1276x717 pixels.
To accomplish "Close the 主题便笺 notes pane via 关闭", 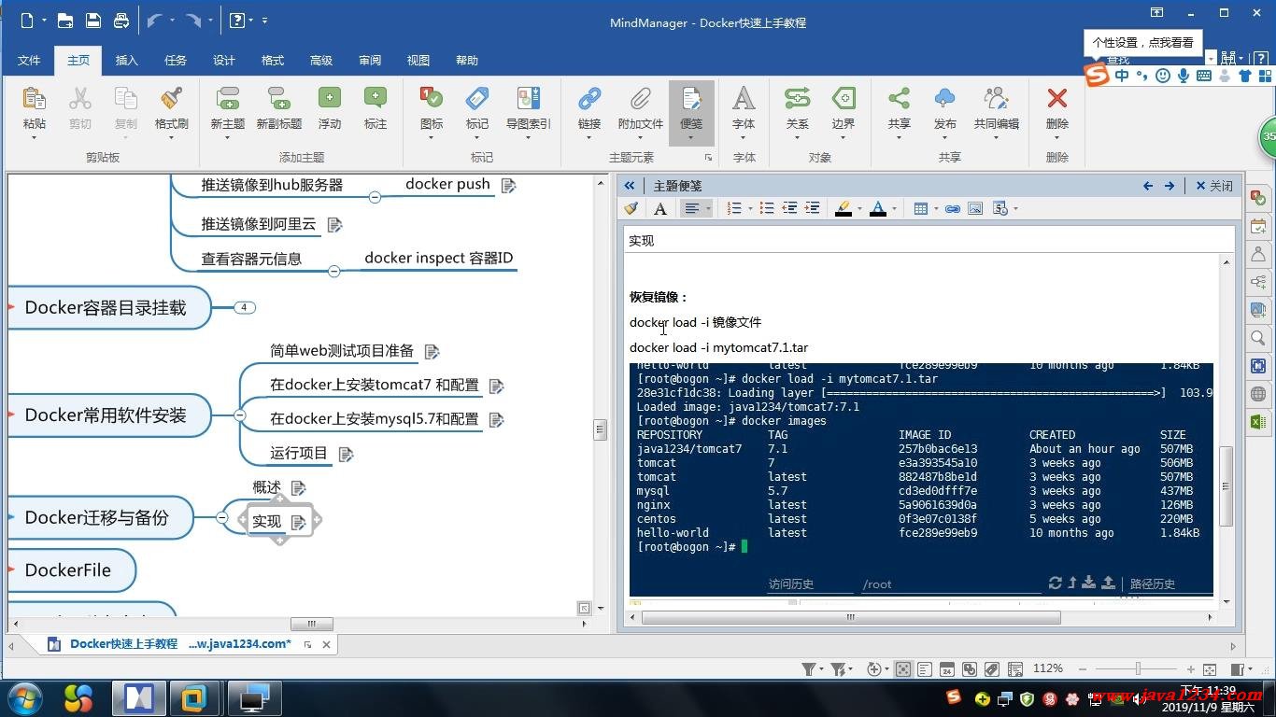I will pyautogui.click(x=1214, y=186).
